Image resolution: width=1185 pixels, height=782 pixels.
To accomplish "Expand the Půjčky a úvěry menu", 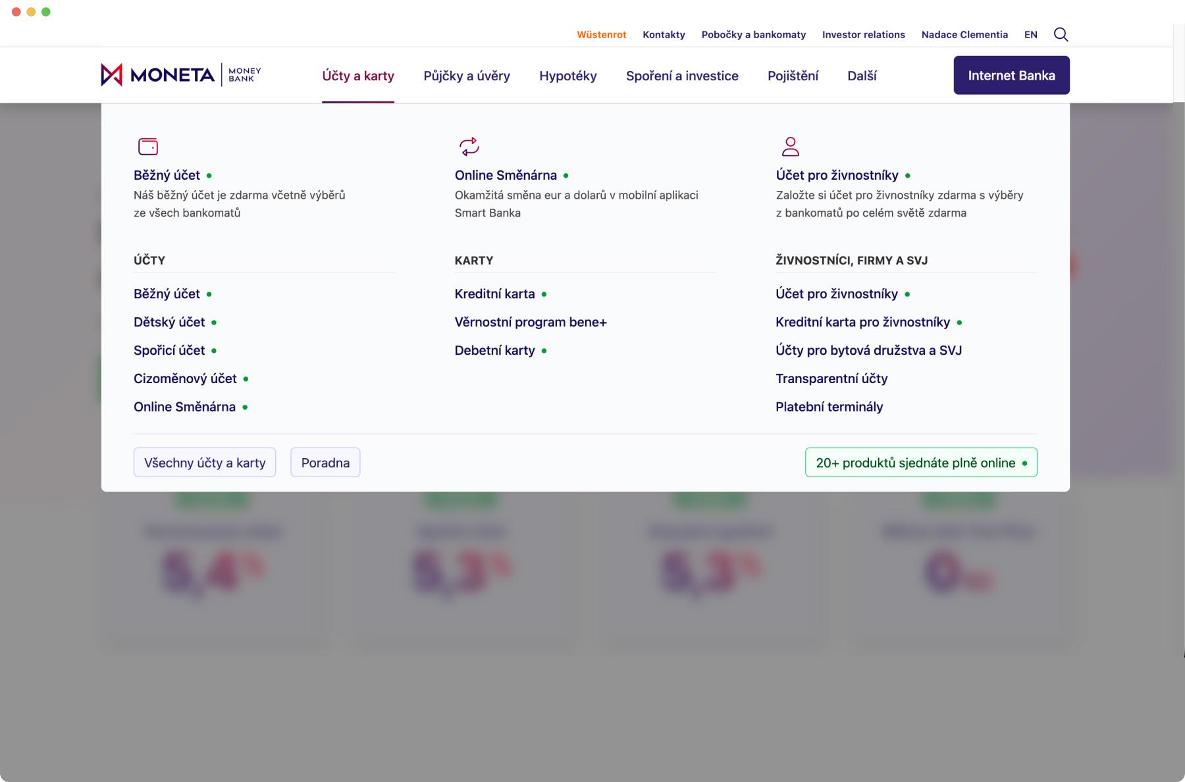I will 466,76.
